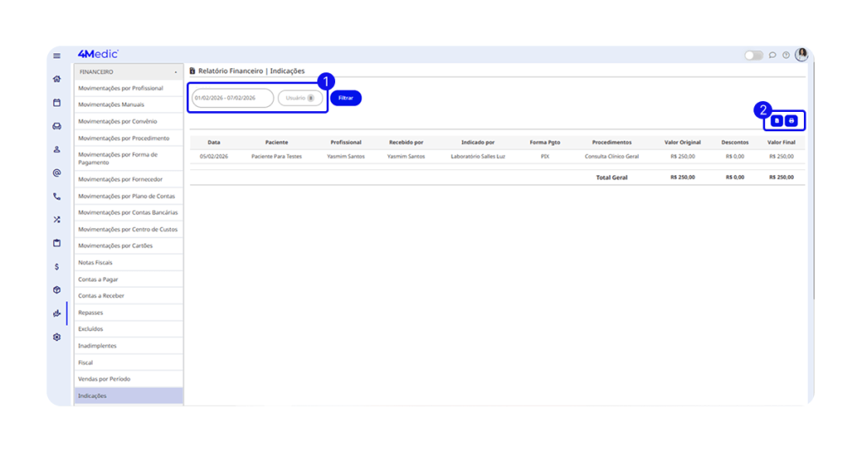Open the calendar icon in sidebar

56,103
